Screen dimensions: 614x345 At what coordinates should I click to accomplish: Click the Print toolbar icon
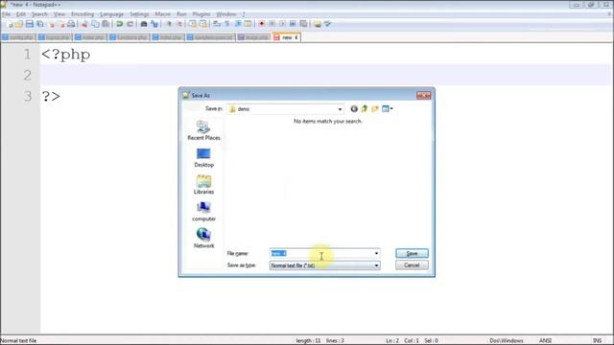click(x=71, y=24)
